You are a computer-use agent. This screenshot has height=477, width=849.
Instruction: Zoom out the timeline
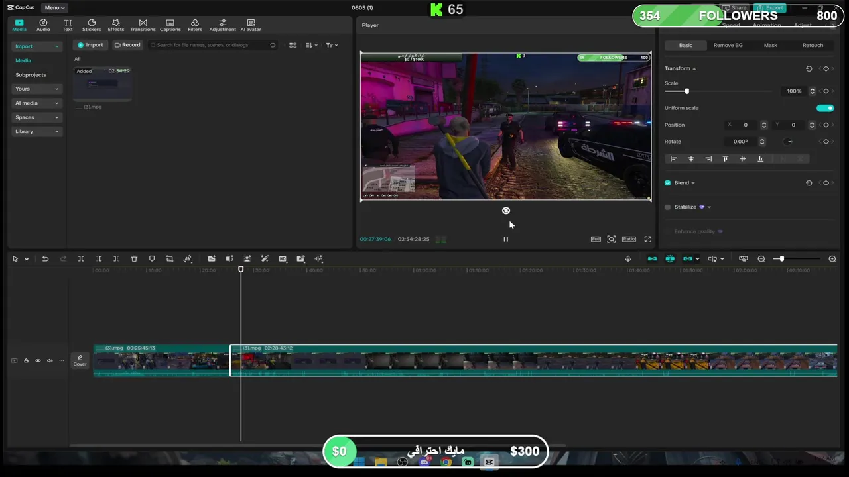(761, 259)
